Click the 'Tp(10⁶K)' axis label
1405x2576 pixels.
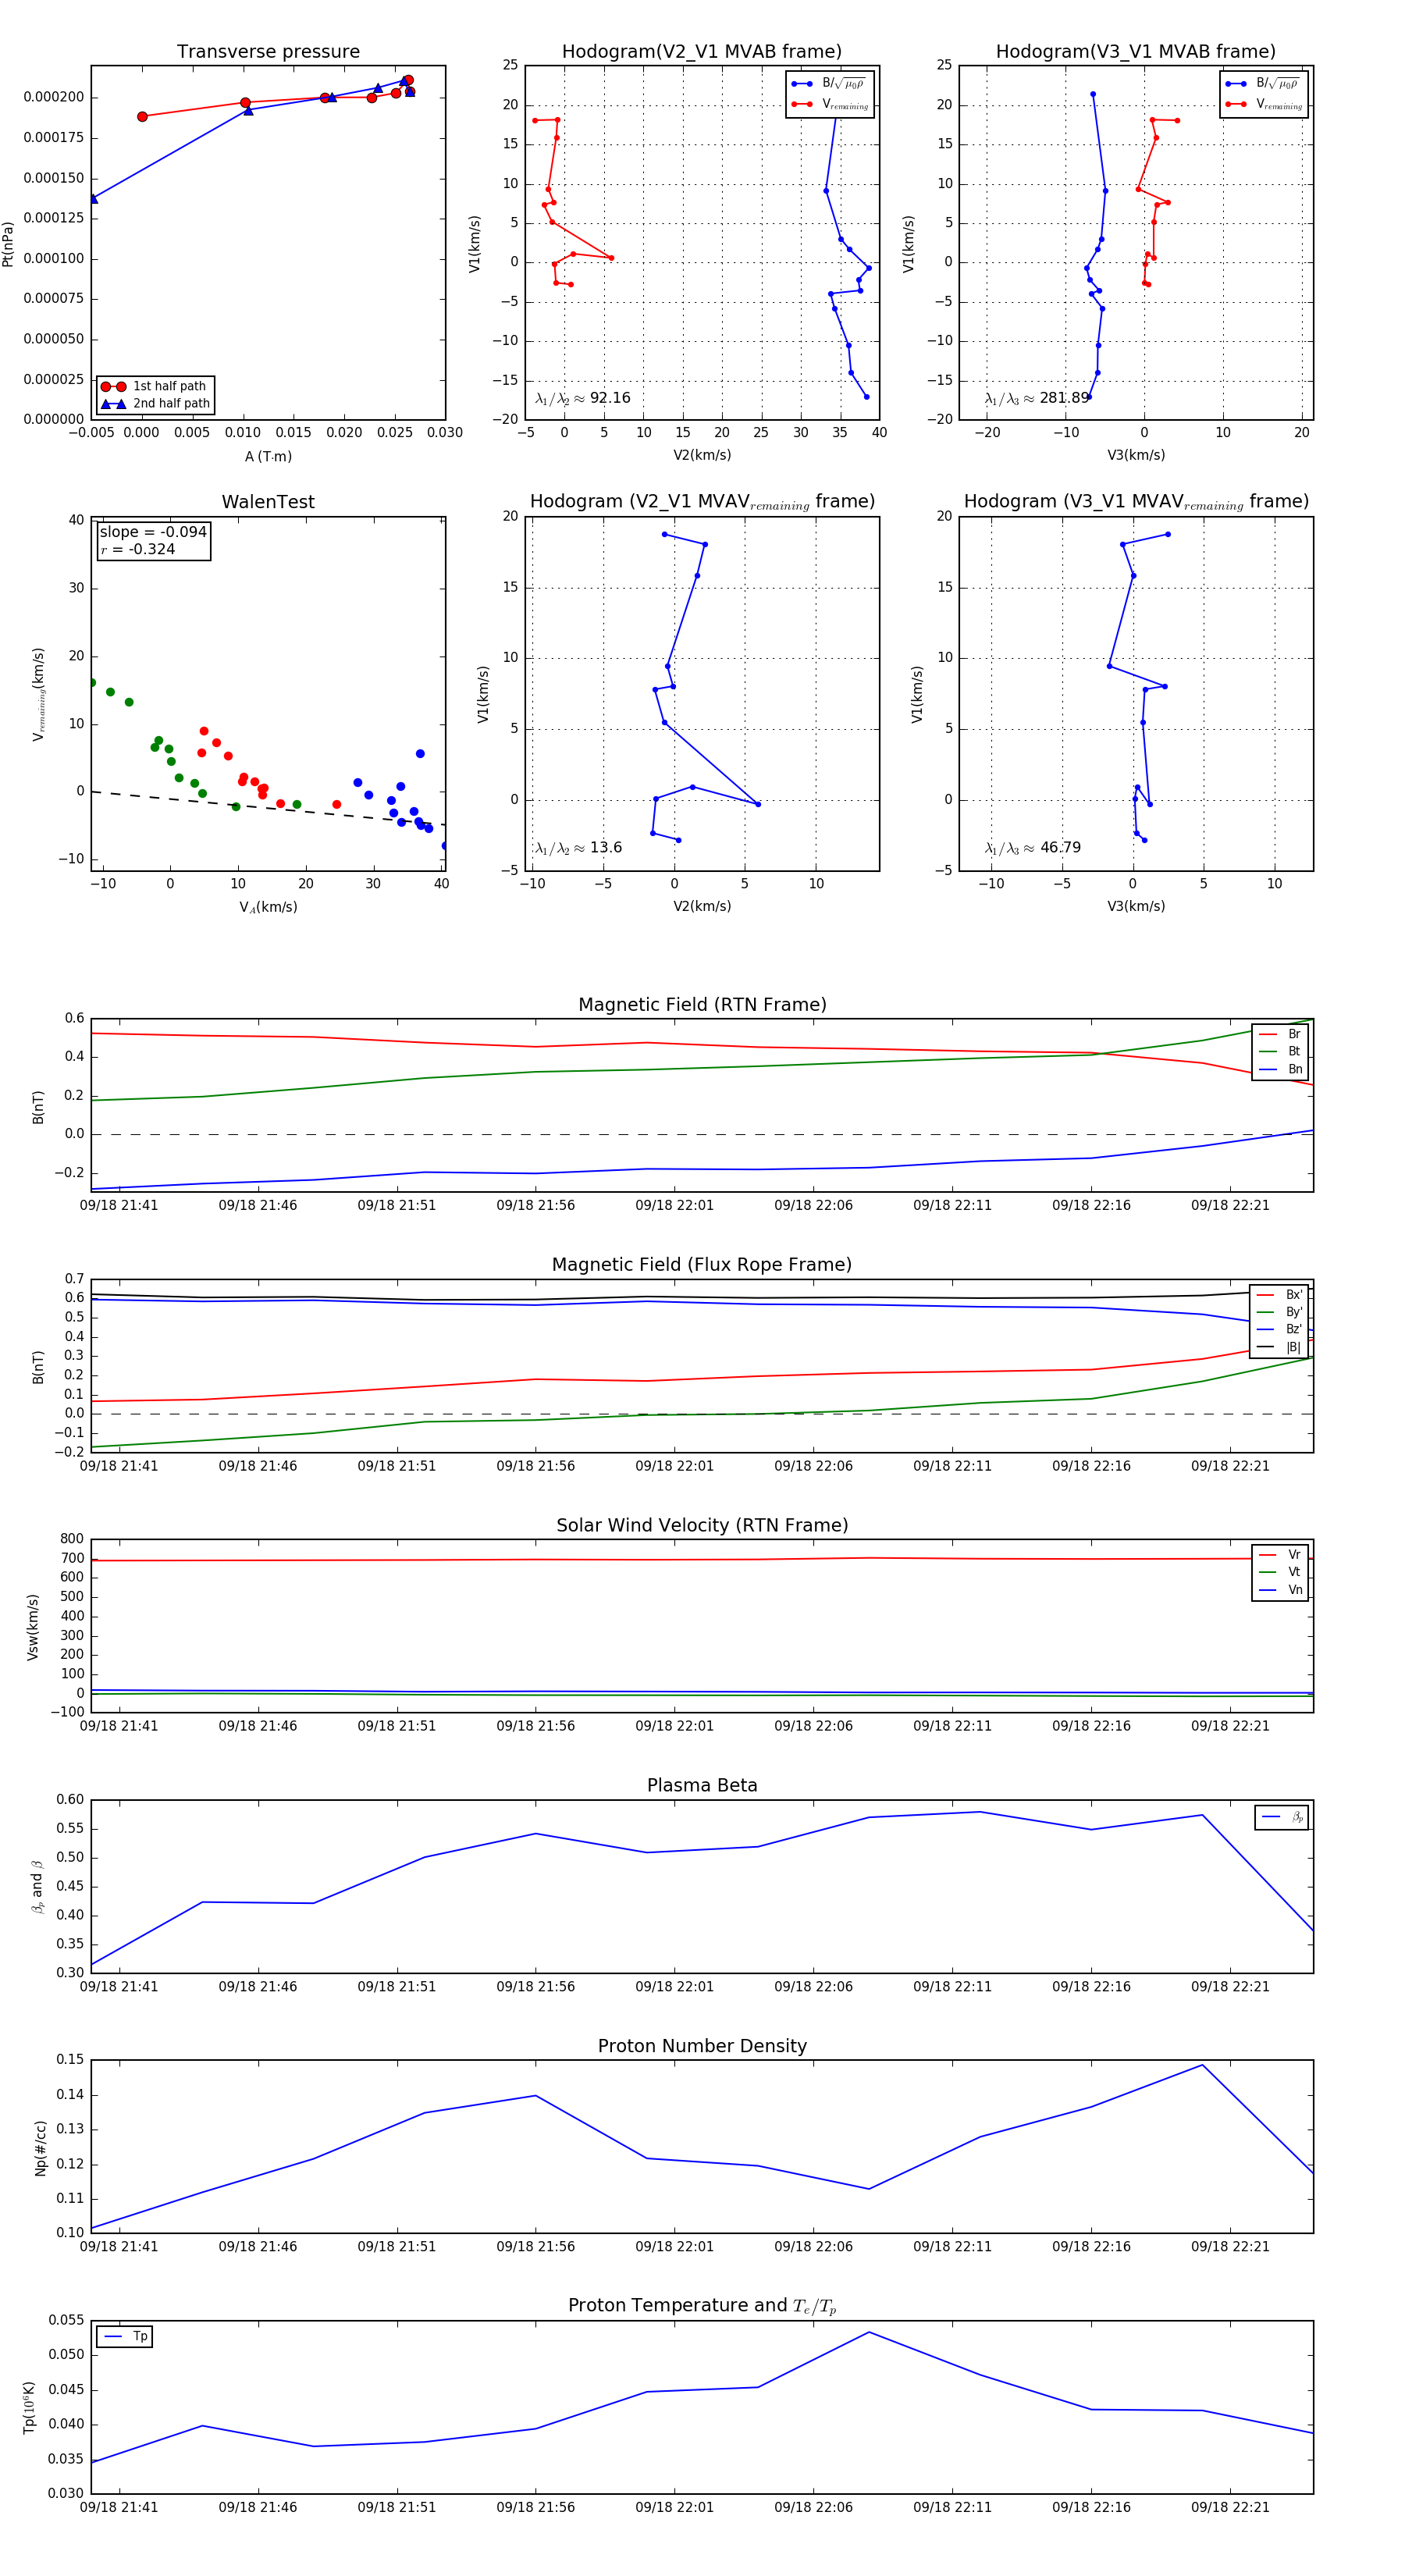29,2407
